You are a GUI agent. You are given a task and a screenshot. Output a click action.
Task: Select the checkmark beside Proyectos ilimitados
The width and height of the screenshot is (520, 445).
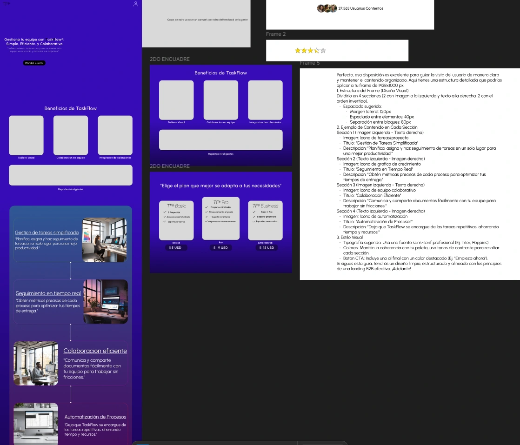pyautogui.click(x=206, y=207)
